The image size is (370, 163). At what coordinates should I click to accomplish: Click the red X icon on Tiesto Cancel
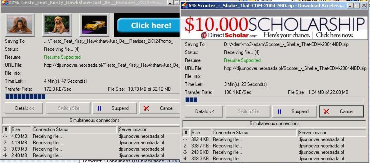coord(146,108)
